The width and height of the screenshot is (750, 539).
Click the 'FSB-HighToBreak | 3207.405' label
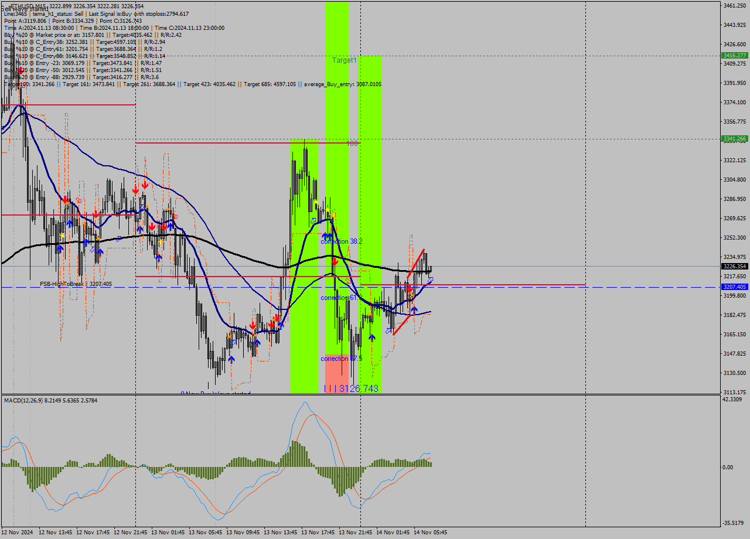point(76,284)
